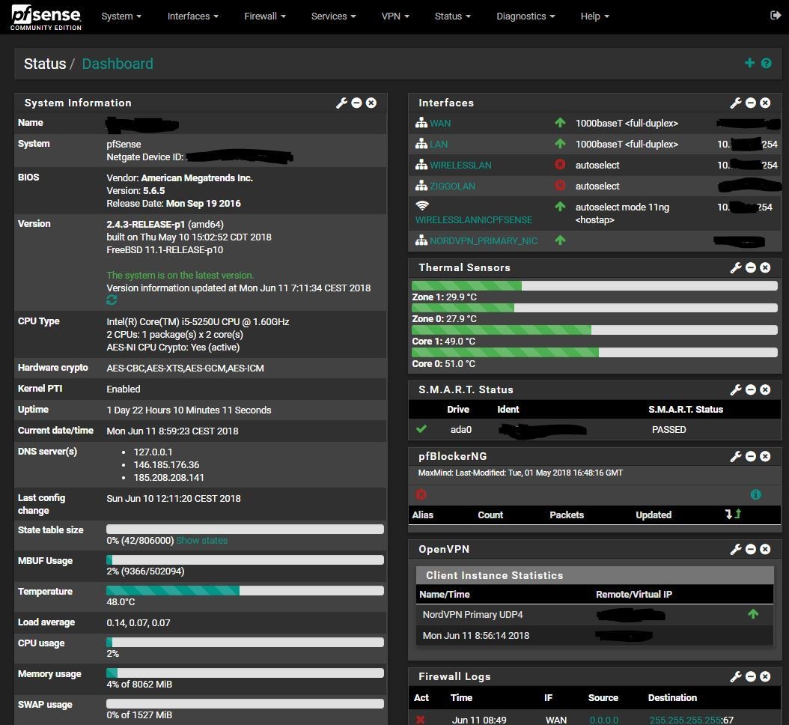Expand the Services menu
The width and height of the screenshot is (789, 725).
coord(333,16)
